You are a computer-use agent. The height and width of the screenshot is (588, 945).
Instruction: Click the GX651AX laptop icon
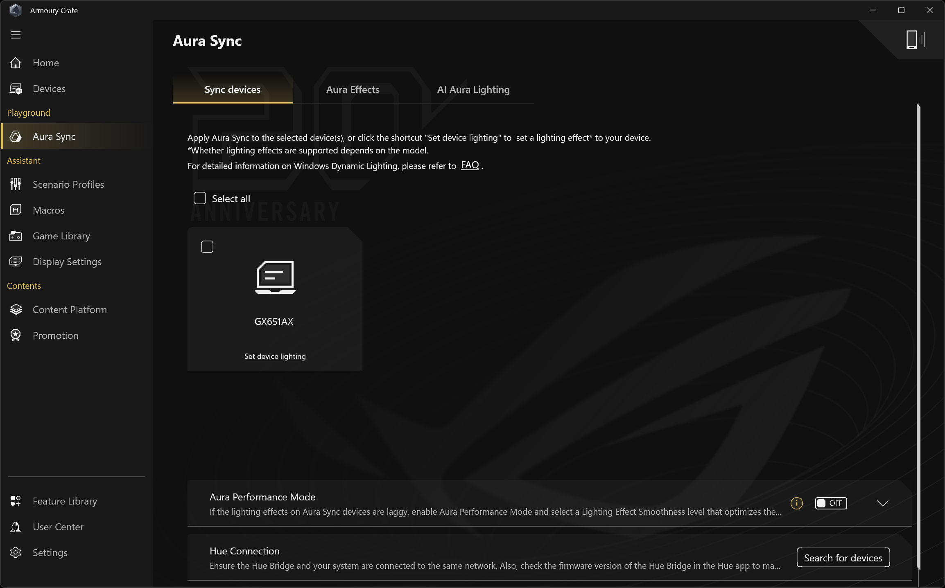tap(275, 277)
